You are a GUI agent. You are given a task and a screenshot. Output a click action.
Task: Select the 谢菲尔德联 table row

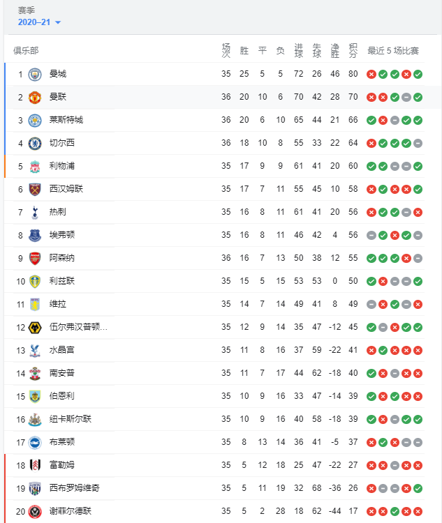214,511
